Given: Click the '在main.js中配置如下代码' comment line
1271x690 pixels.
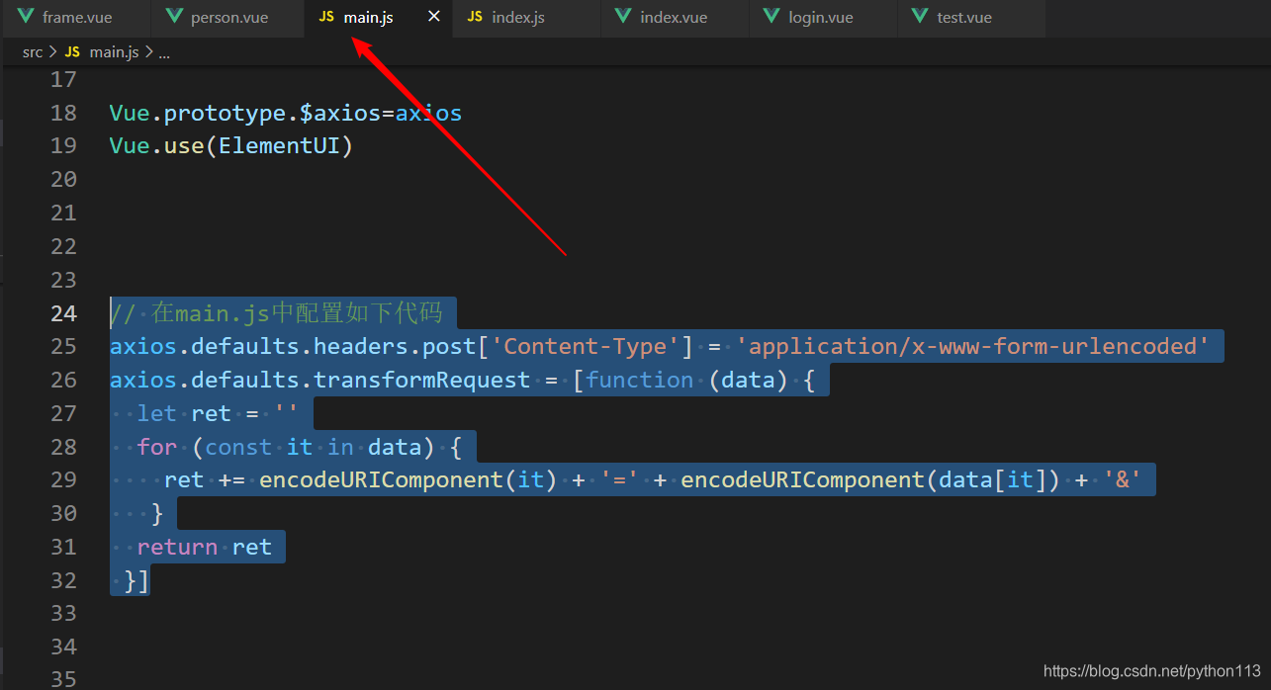Looking at the screenshot, I should click(277, 313).
